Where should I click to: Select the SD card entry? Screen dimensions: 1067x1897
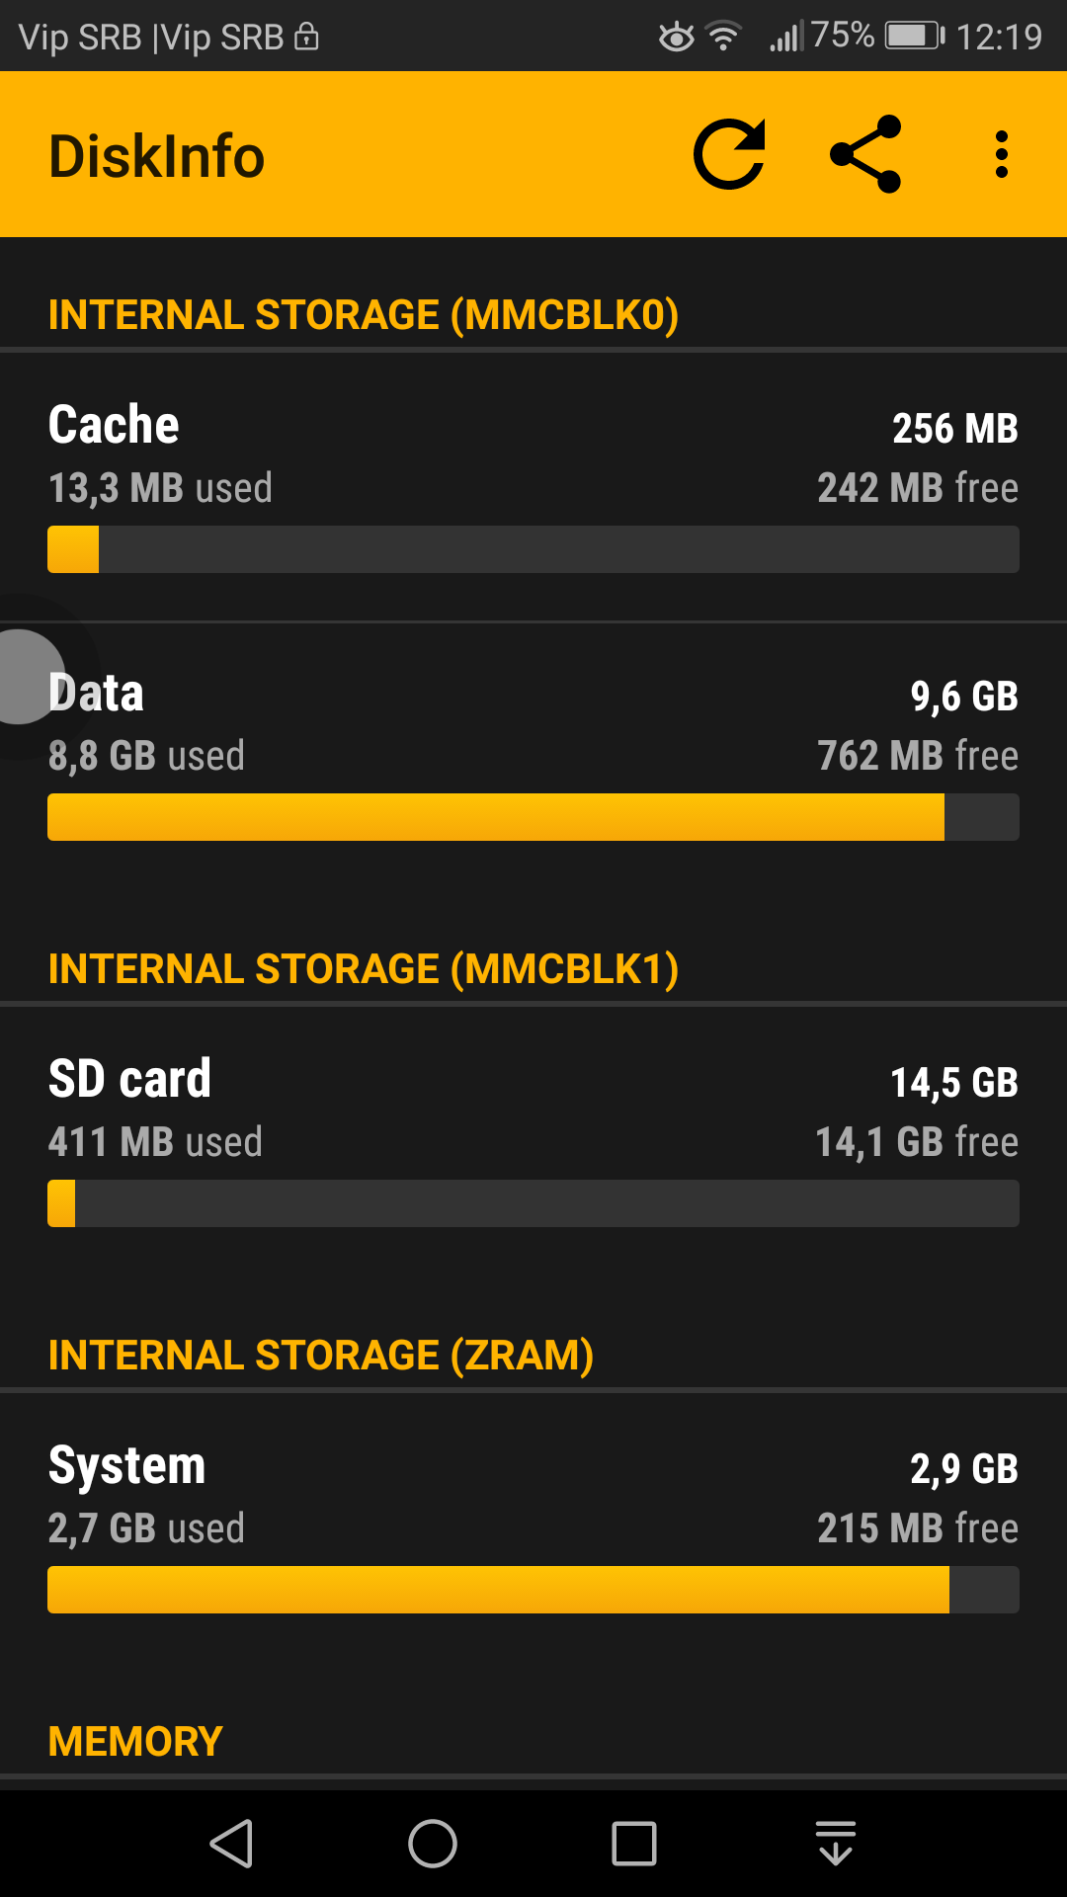pyautogui.click(x=533, y=1111)
